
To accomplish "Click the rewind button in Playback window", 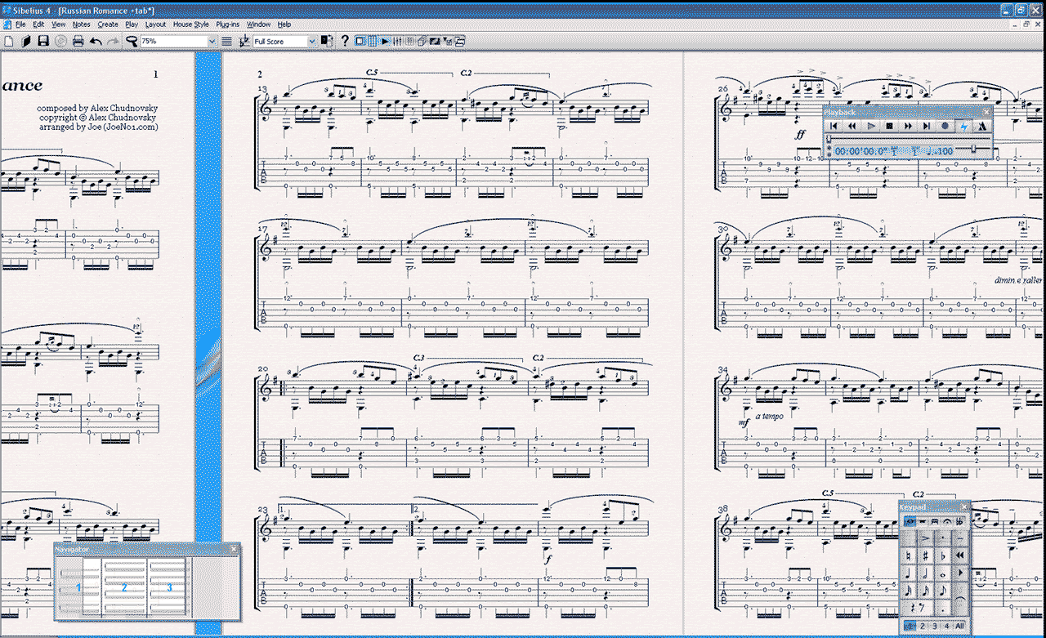I will pos(852,126).
